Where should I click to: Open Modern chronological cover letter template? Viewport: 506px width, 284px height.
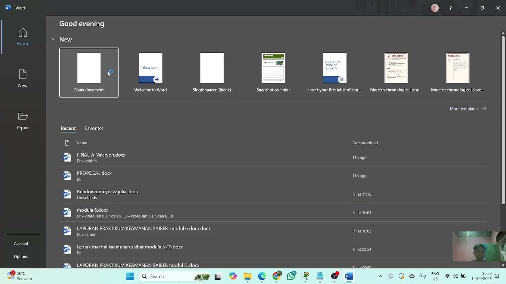tap(457, 73)
